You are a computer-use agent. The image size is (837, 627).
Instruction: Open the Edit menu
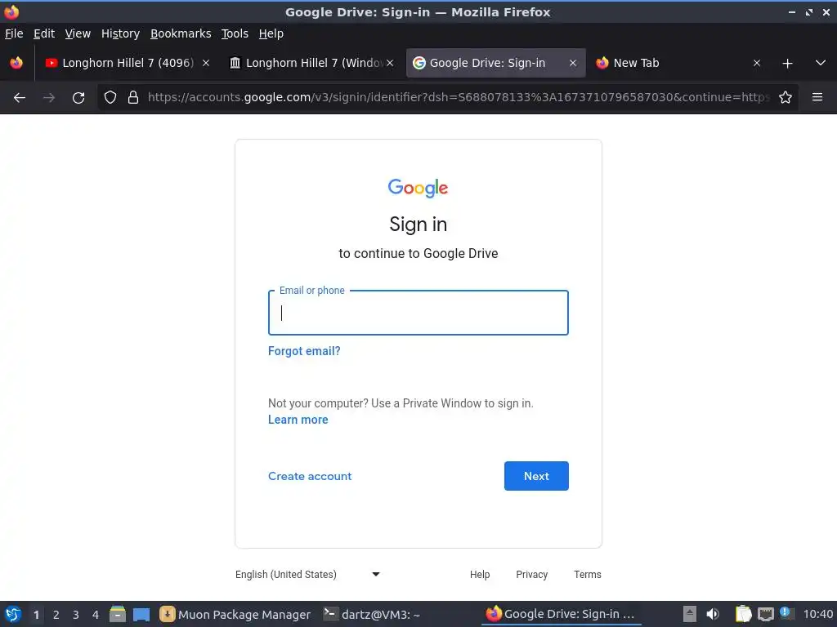click(44, 33)
